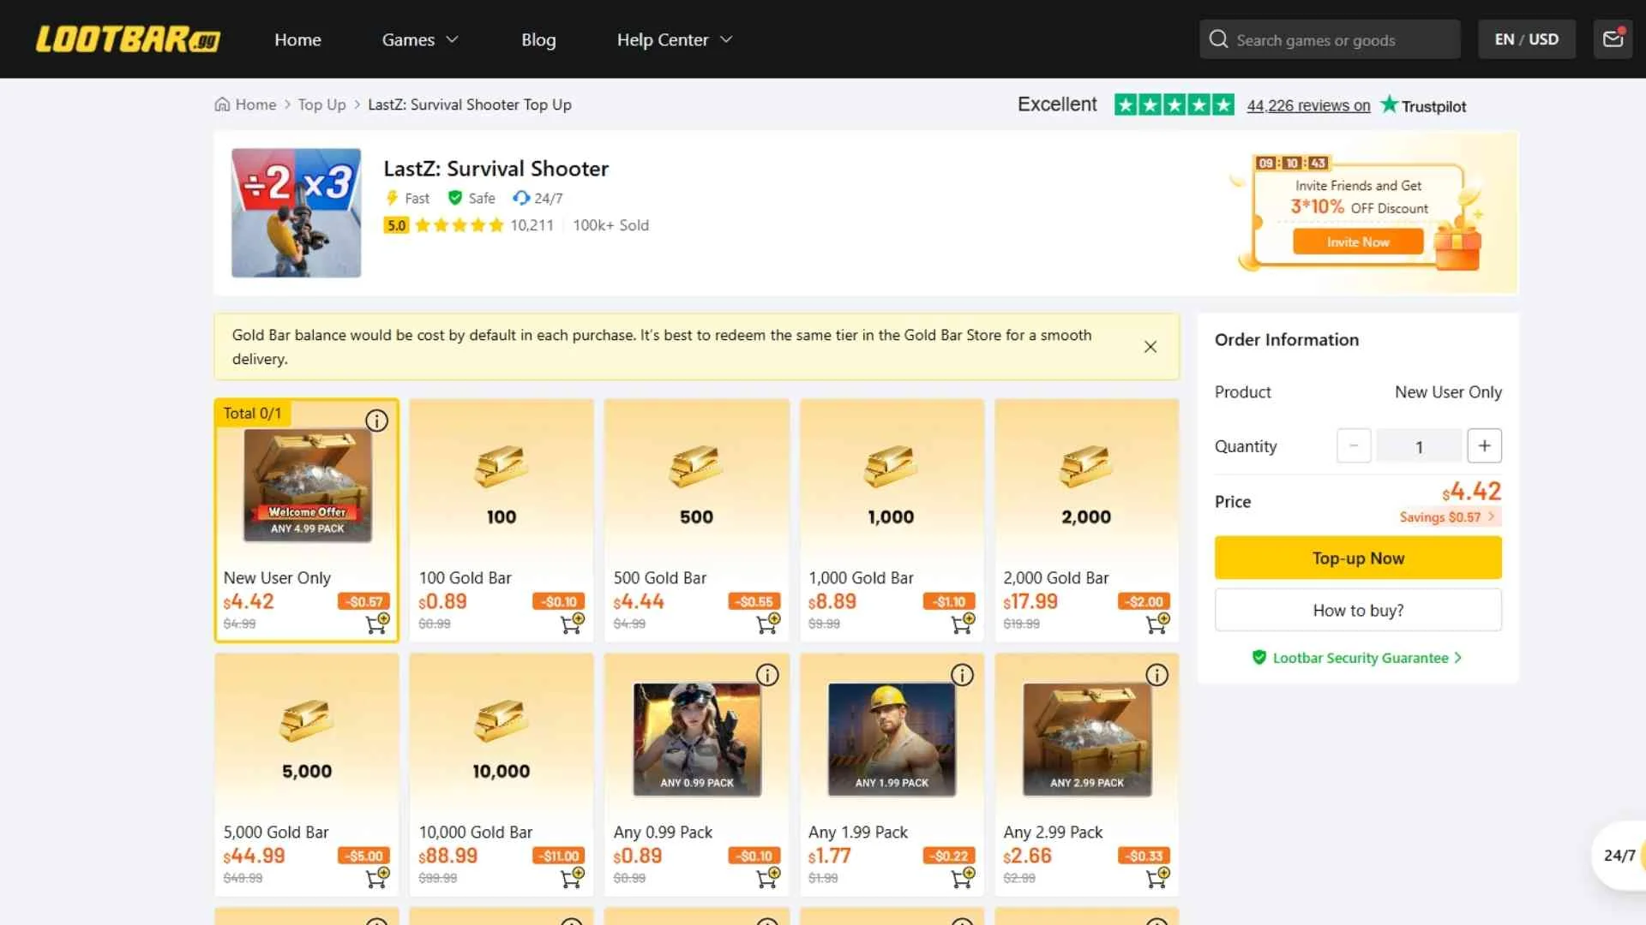
Task: Click the quantity input field
Action: 1419,446
